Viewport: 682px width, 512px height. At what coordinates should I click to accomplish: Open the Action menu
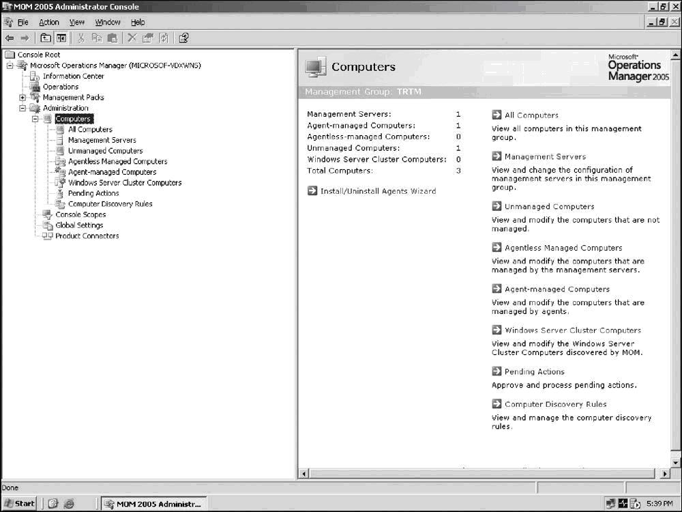coord(48,23)
